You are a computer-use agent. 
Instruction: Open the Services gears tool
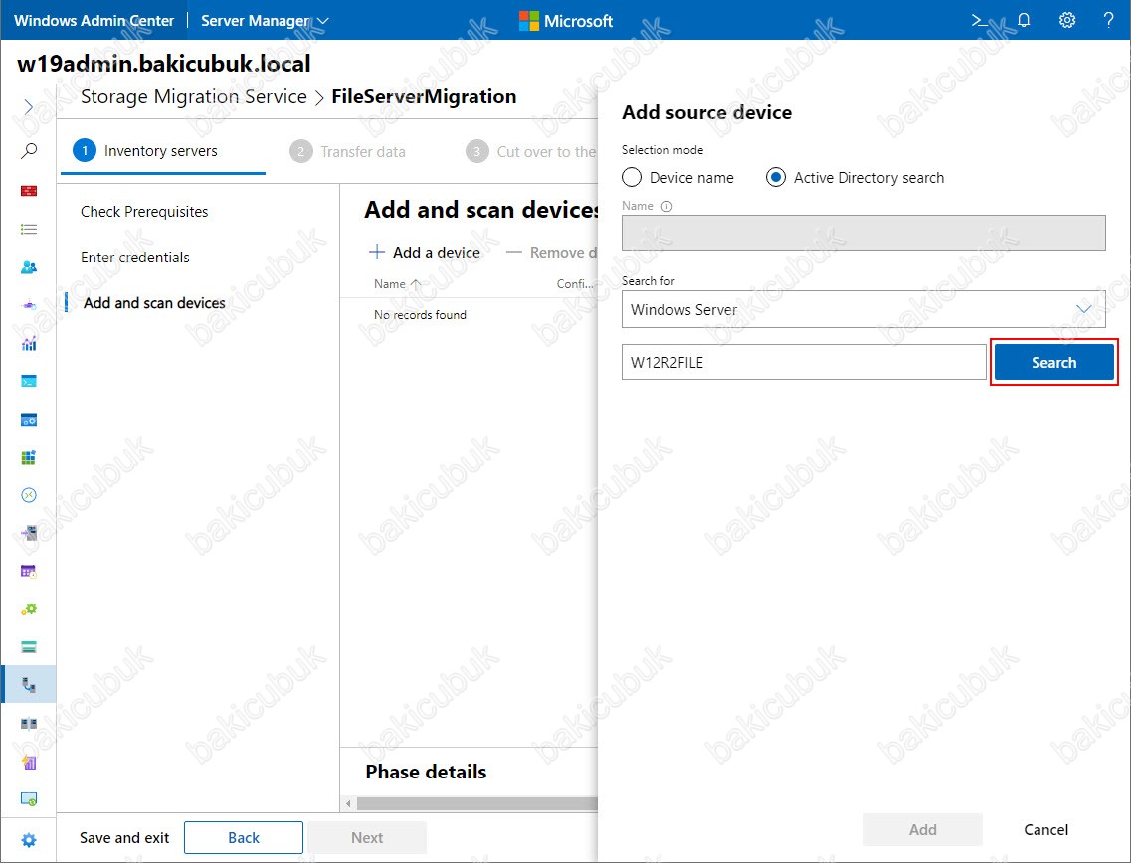[x=29, y=609]
